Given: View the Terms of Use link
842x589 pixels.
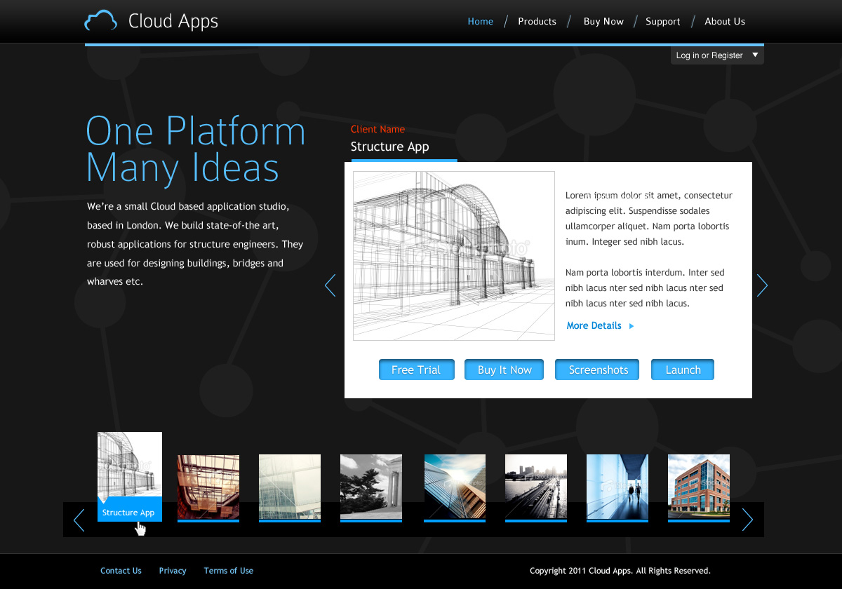Looking at the screenshot, I should (228, 571).
